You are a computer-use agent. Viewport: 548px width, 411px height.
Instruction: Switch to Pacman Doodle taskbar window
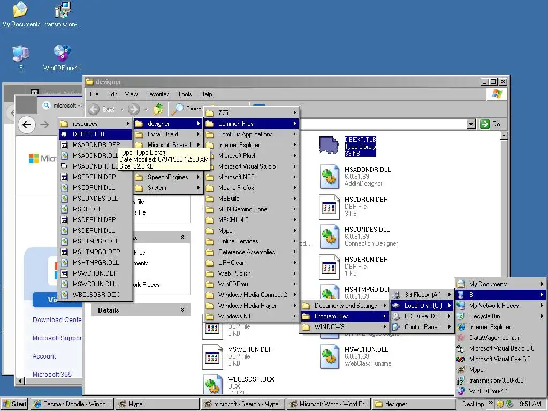(x=72, y=404)
